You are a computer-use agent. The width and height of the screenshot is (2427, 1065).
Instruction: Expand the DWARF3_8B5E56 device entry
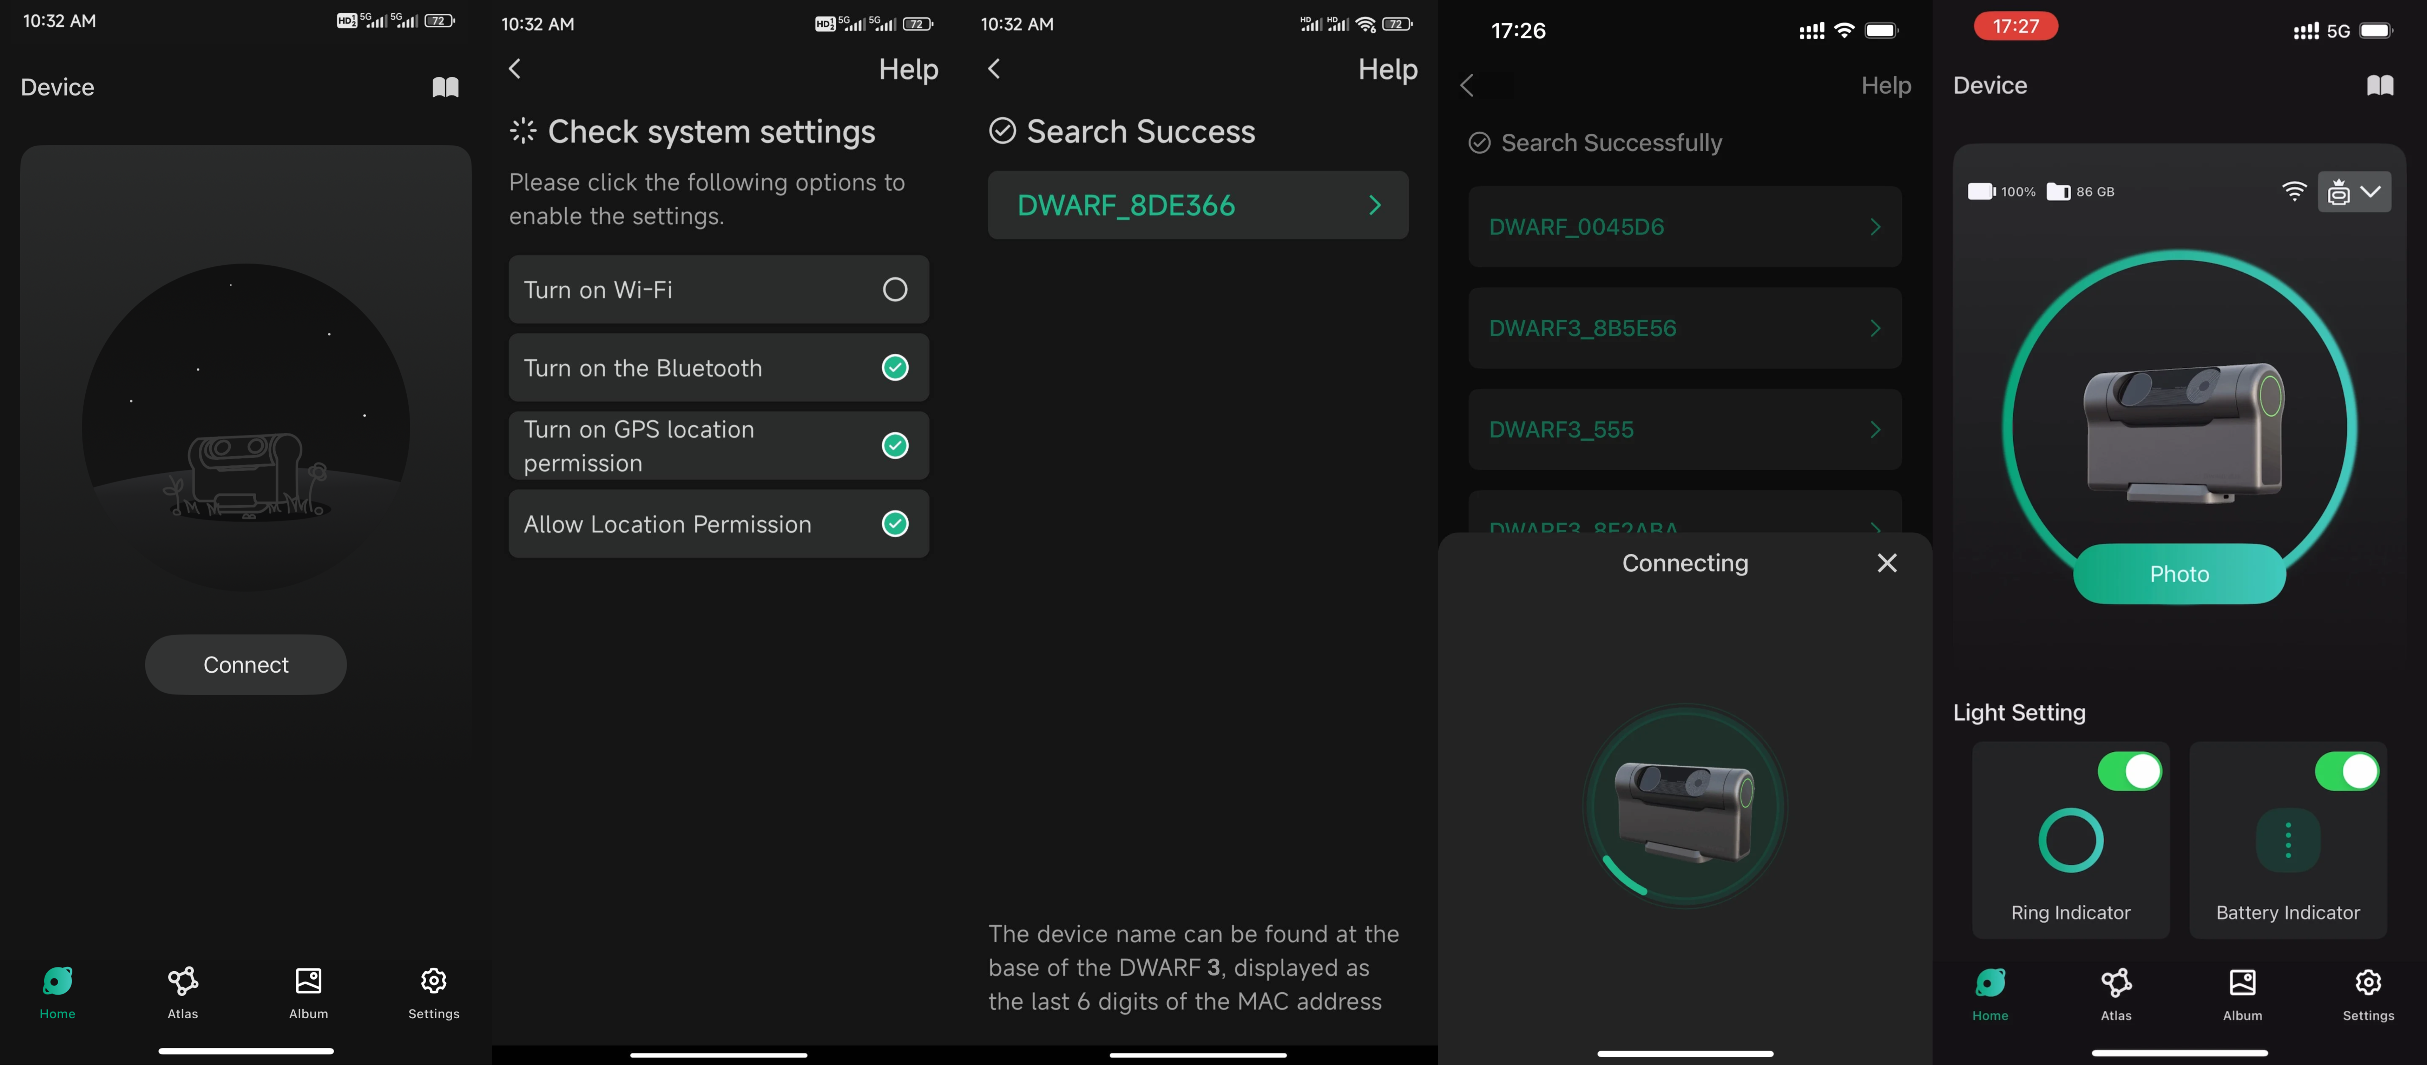click(1685, 328)
